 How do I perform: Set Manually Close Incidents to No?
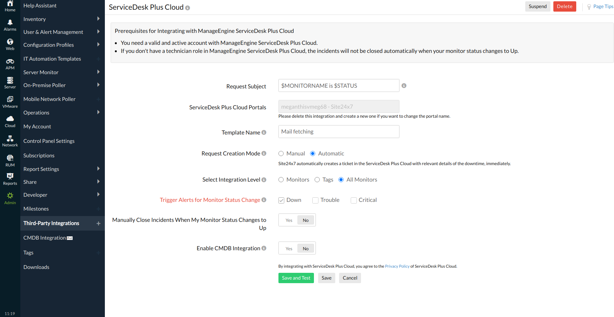(306, 220)
